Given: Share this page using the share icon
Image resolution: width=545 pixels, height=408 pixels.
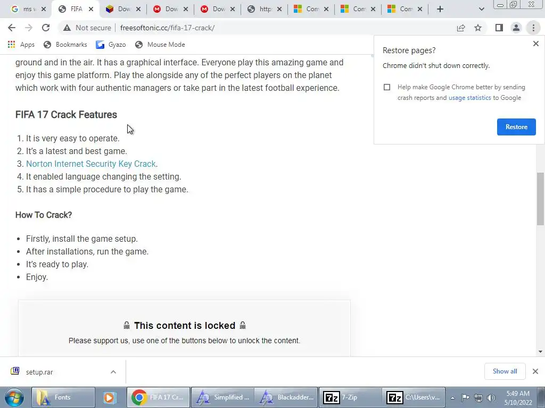Looking at the screenshot, I should coord(461,28).
